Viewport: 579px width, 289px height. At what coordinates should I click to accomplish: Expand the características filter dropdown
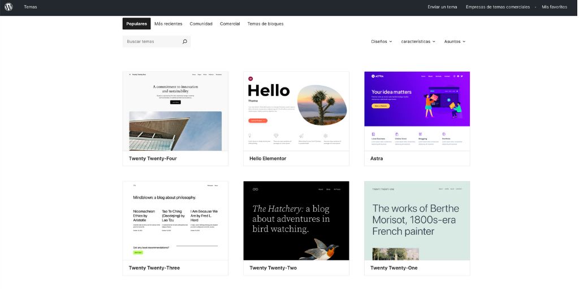pos(418,41)
